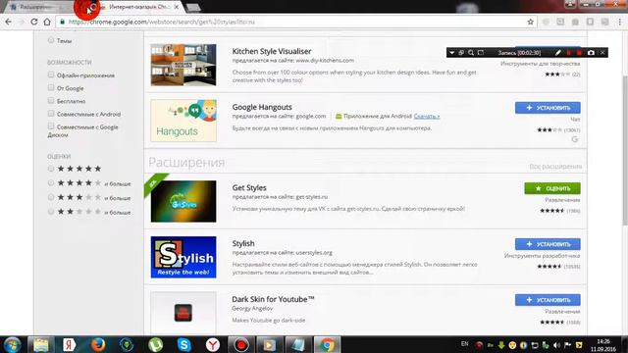
Task: Click recorder region rectangle icon
Action: [481, 53]
